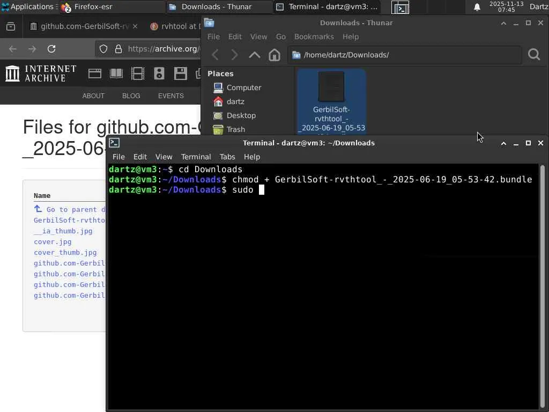Open the Terminal Edit menu
549x412 pixels.
140,157
